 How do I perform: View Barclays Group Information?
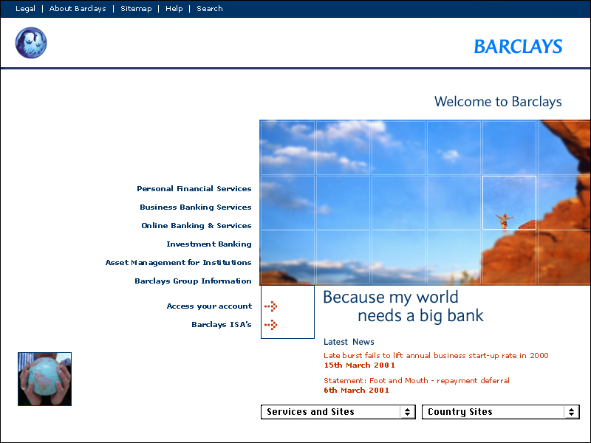(x=193, y=281)
